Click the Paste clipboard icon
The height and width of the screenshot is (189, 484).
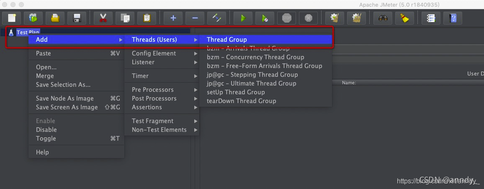pyautogui.click(x=147, y=18)
